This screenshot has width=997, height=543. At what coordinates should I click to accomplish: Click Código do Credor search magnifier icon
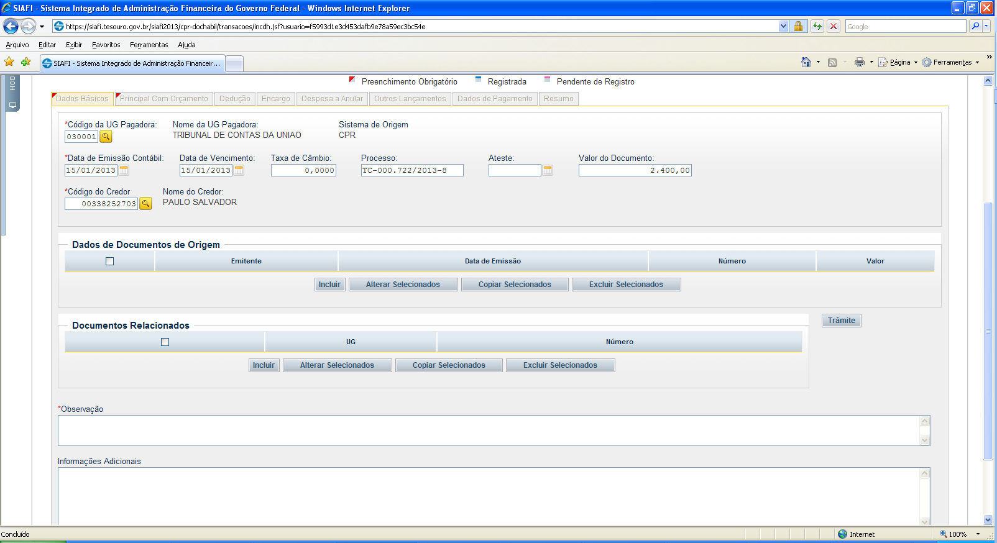145,204
